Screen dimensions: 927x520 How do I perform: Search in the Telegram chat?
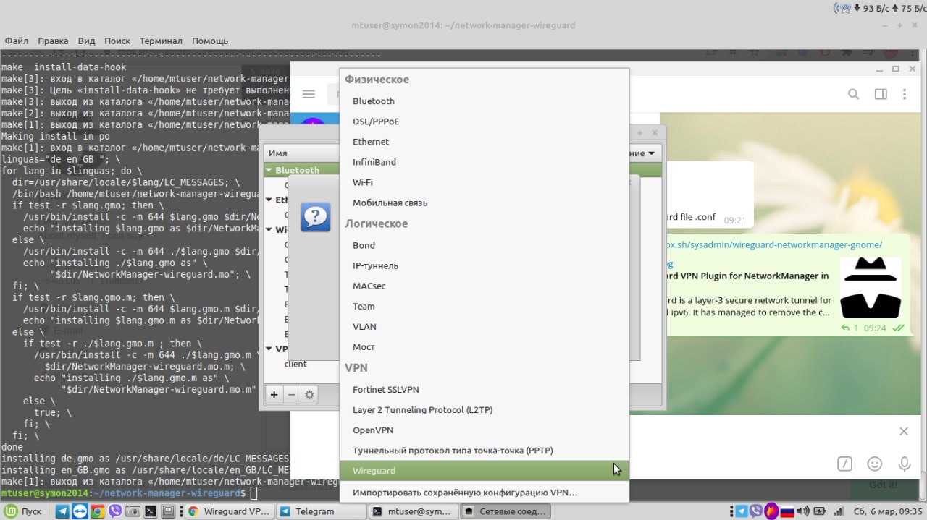point(854,94)
